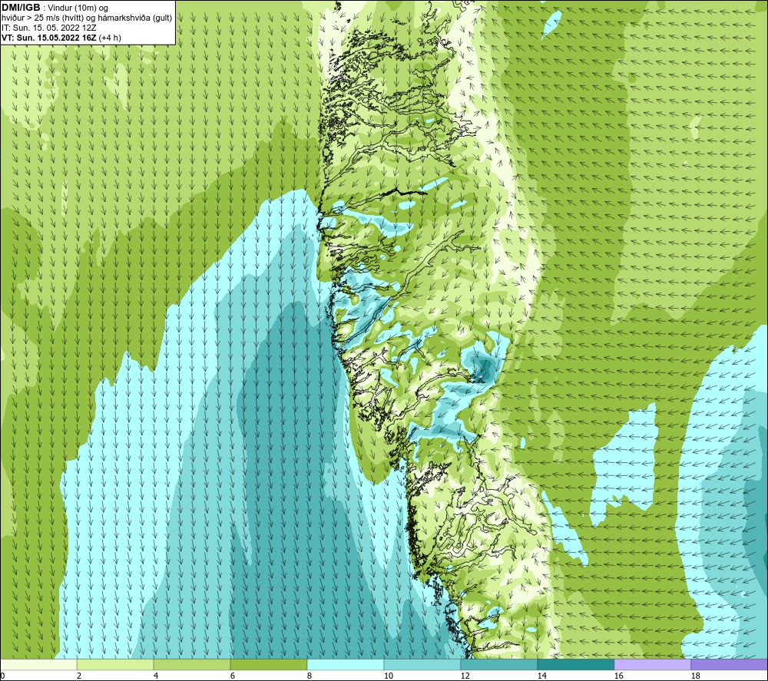This screenshot has height=681, width=768.
Task: Click the 'IT: Sun. 15. 05. 2022 12Z' line
Action: point(49,28)
